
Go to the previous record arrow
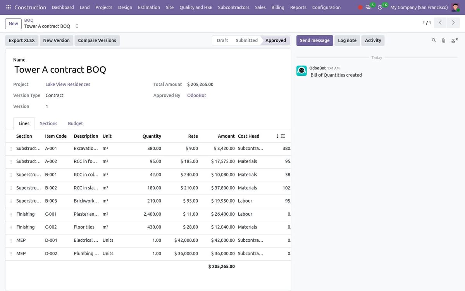[440, 23]
